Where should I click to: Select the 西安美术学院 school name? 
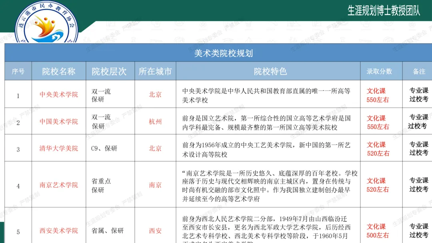point(59,231)
